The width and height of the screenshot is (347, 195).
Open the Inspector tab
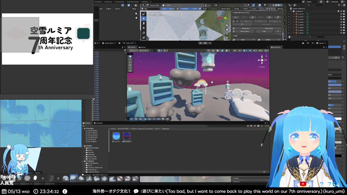tap(276, 47)
